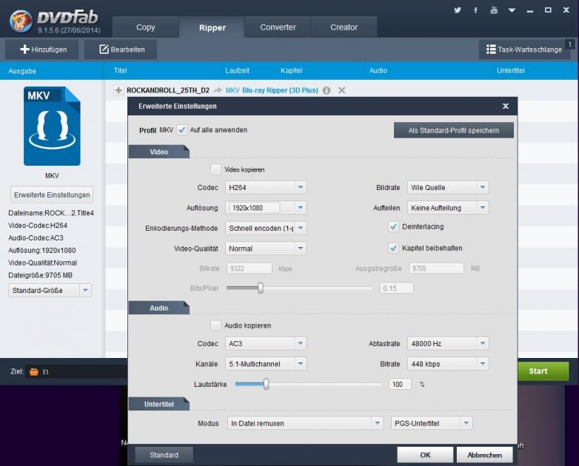The image size is (579, 466).
Task: Switch to the Copy tab
Action: (x=146, y=27)
